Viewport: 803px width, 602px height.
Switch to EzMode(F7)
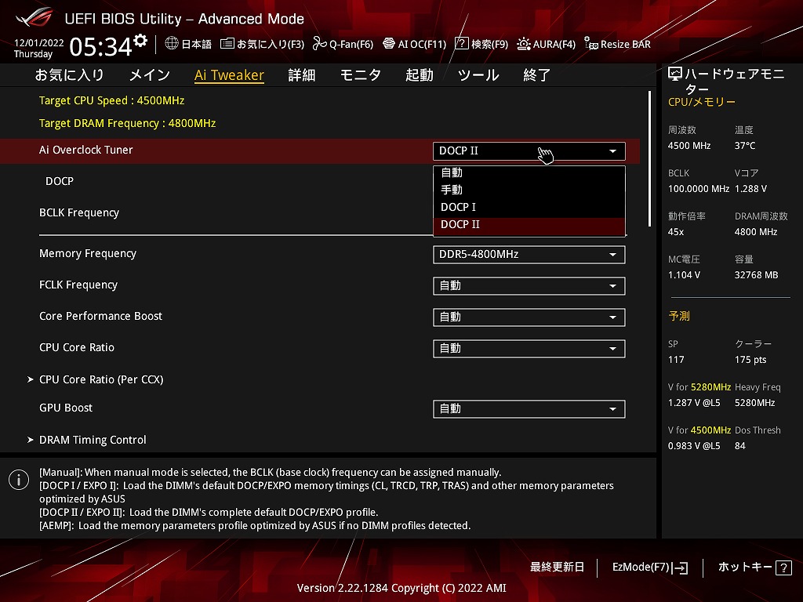pos(650,568)
